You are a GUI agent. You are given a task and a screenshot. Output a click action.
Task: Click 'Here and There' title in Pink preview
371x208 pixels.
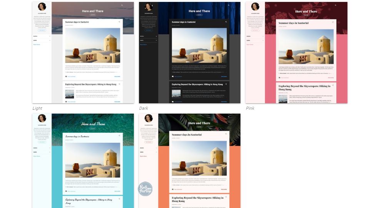pos(306,11)
